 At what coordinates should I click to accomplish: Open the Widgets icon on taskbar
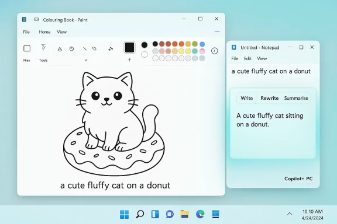point(155,214)
